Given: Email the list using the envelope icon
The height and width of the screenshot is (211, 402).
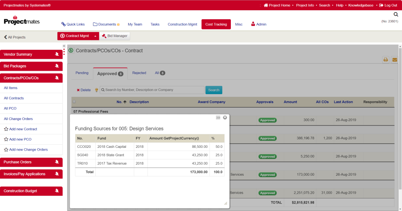Looking at the screenshot, I should coord(395,60).
